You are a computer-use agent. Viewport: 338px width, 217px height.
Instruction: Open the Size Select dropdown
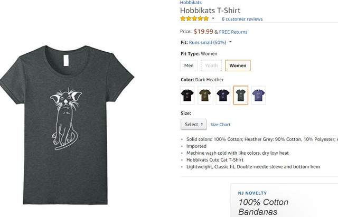click(x=193, y=125)
